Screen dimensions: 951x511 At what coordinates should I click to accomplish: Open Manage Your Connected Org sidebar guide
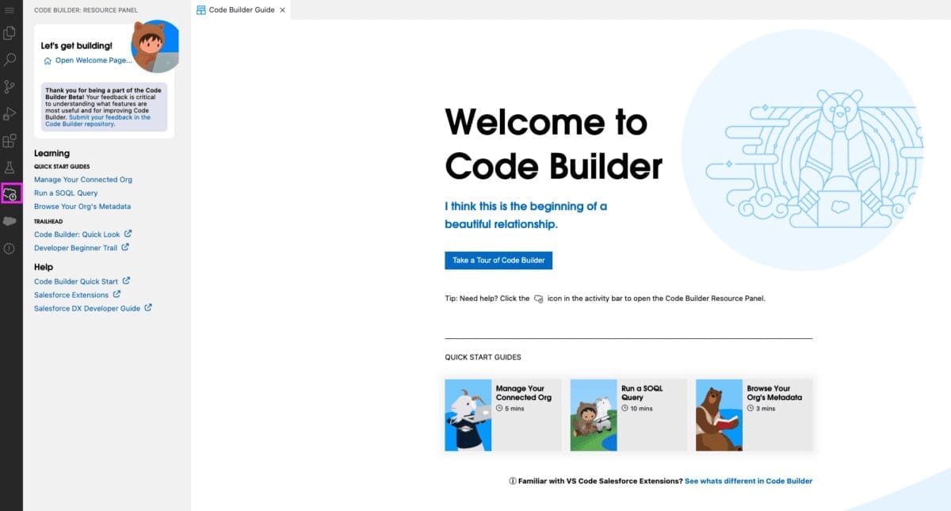tap(83, 180)
